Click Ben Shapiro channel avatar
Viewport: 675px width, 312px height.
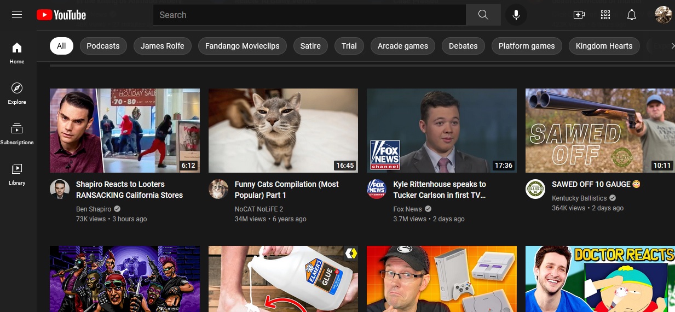point(60,189)
